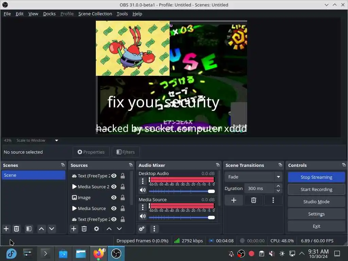The image size is (348, 261).
Task: Hide Media Source 2 with eye icon
Action: coord(114,187)
